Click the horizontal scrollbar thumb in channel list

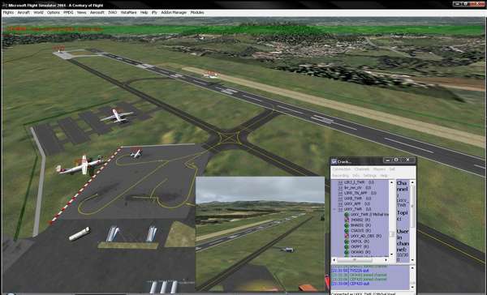(x=355, y=259)
